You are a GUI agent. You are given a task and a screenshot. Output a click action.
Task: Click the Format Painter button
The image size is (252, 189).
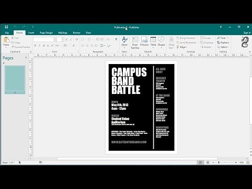[20, 47]
